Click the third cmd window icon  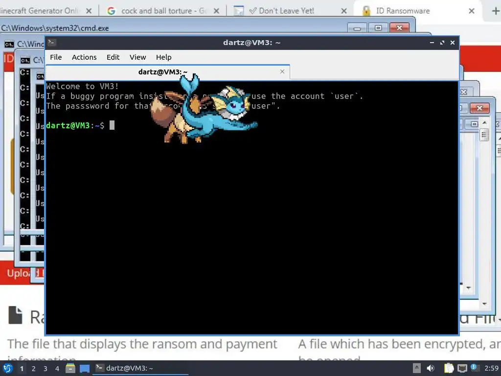[25, 60]
